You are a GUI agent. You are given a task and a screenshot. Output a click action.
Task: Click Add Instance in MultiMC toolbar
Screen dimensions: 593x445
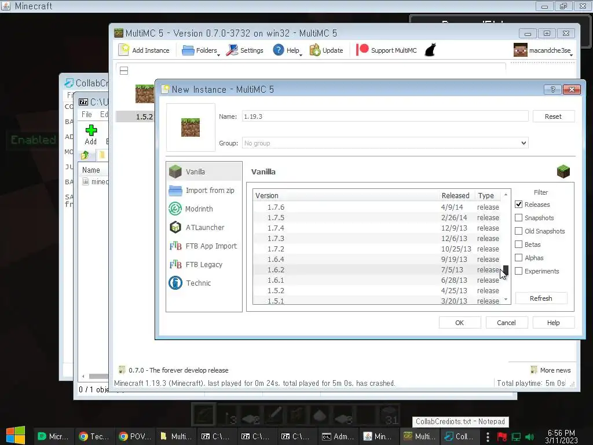144,50
